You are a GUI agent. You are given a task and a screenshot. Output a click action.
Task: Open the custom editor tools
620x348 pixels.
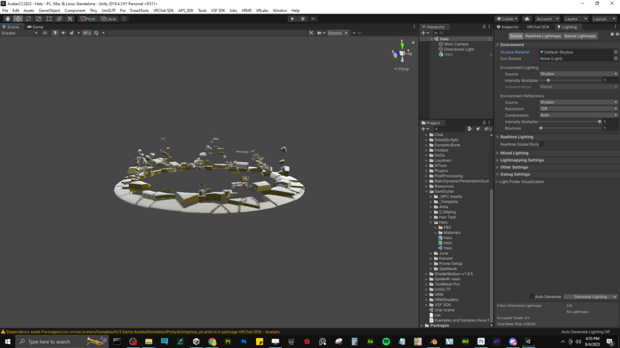[70, 18]
